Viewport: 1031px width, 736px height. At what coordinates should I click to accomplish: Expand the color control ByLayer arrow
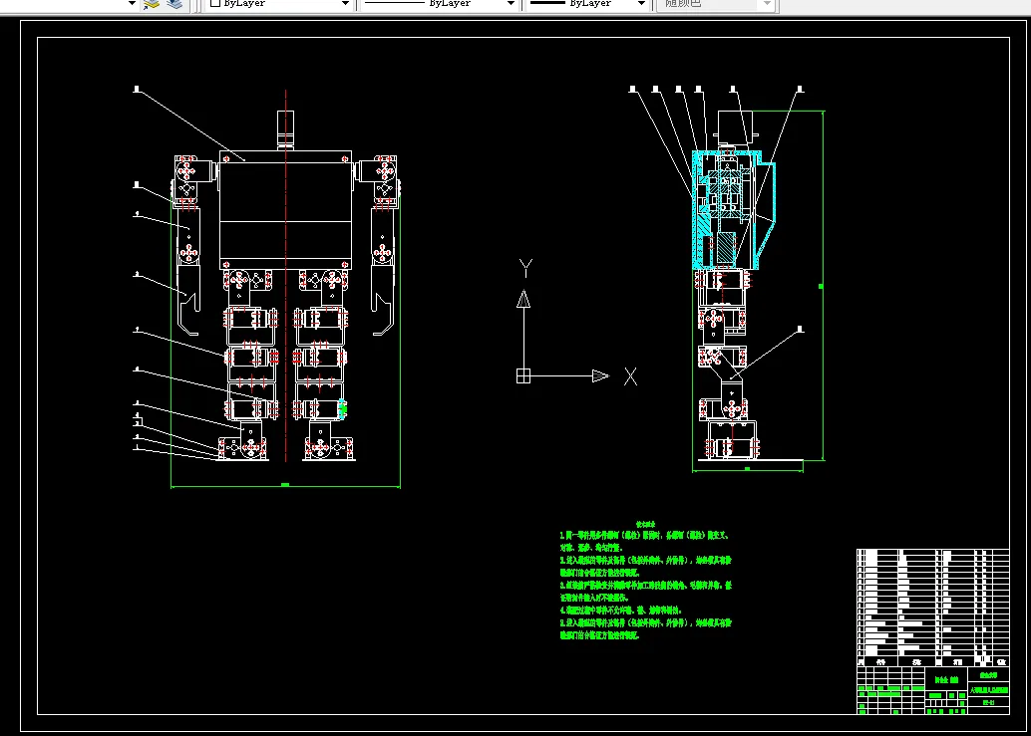click(x=345, y=4)
